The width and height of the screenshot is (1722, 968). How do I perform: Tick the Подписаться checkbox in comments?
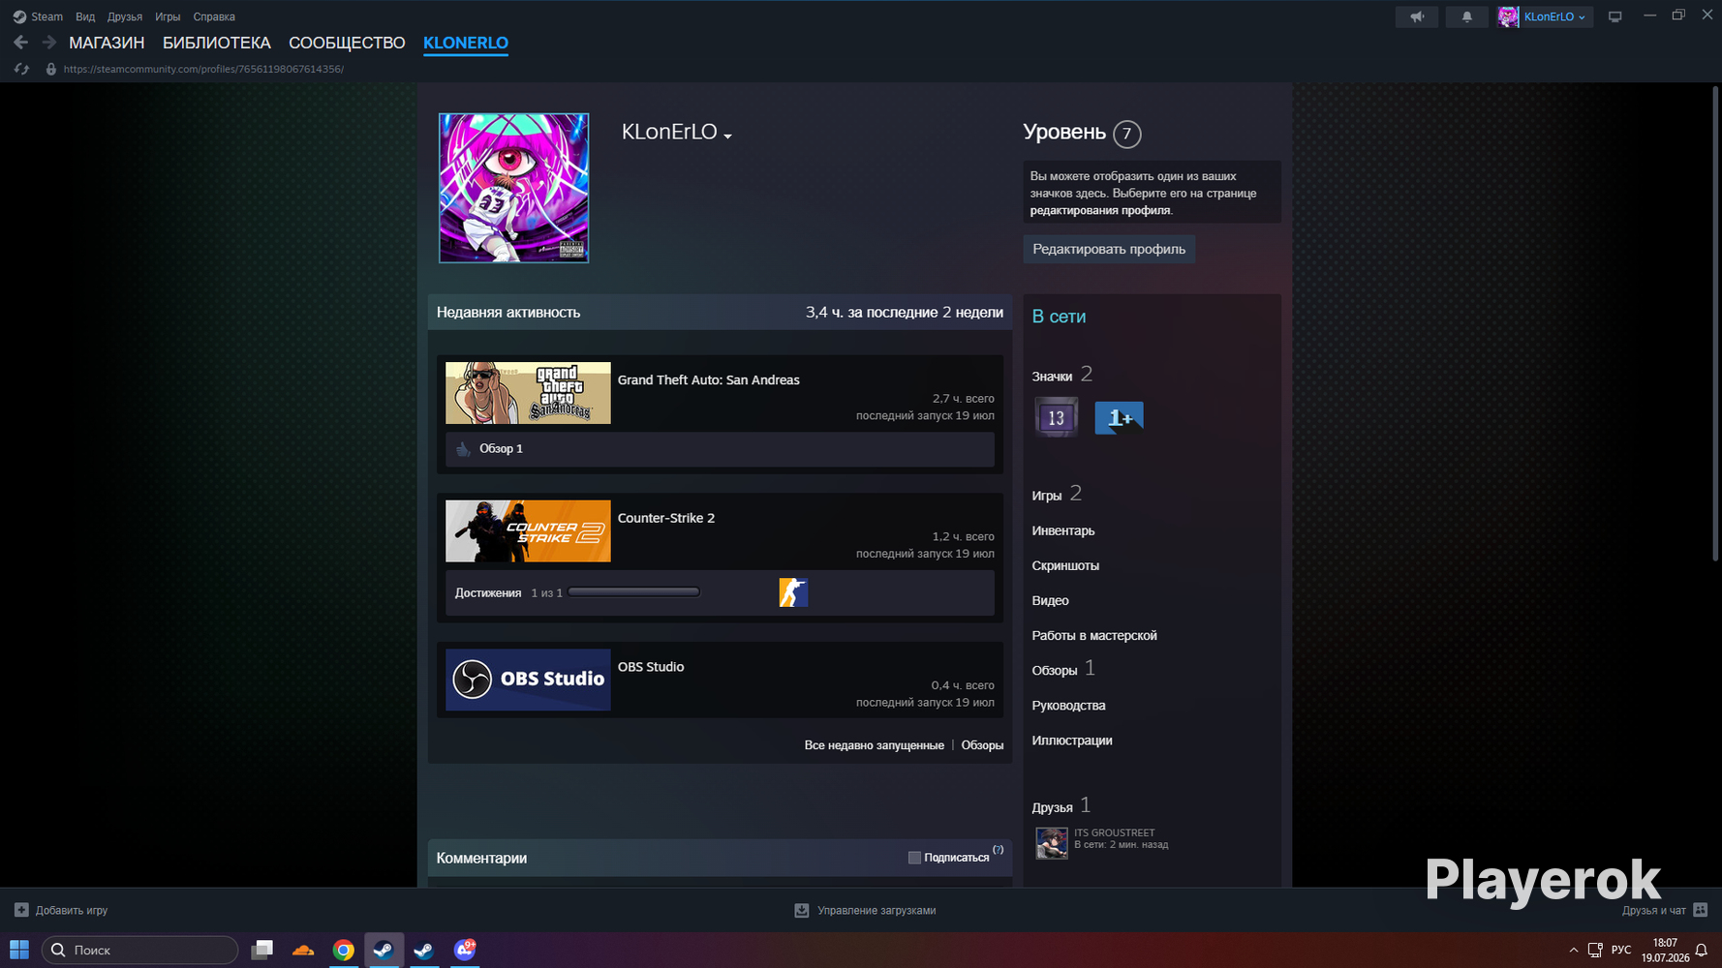914,858
